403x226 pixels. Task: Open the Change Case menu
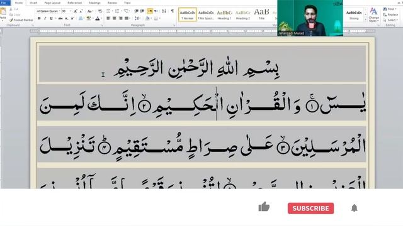pos(89,11)
